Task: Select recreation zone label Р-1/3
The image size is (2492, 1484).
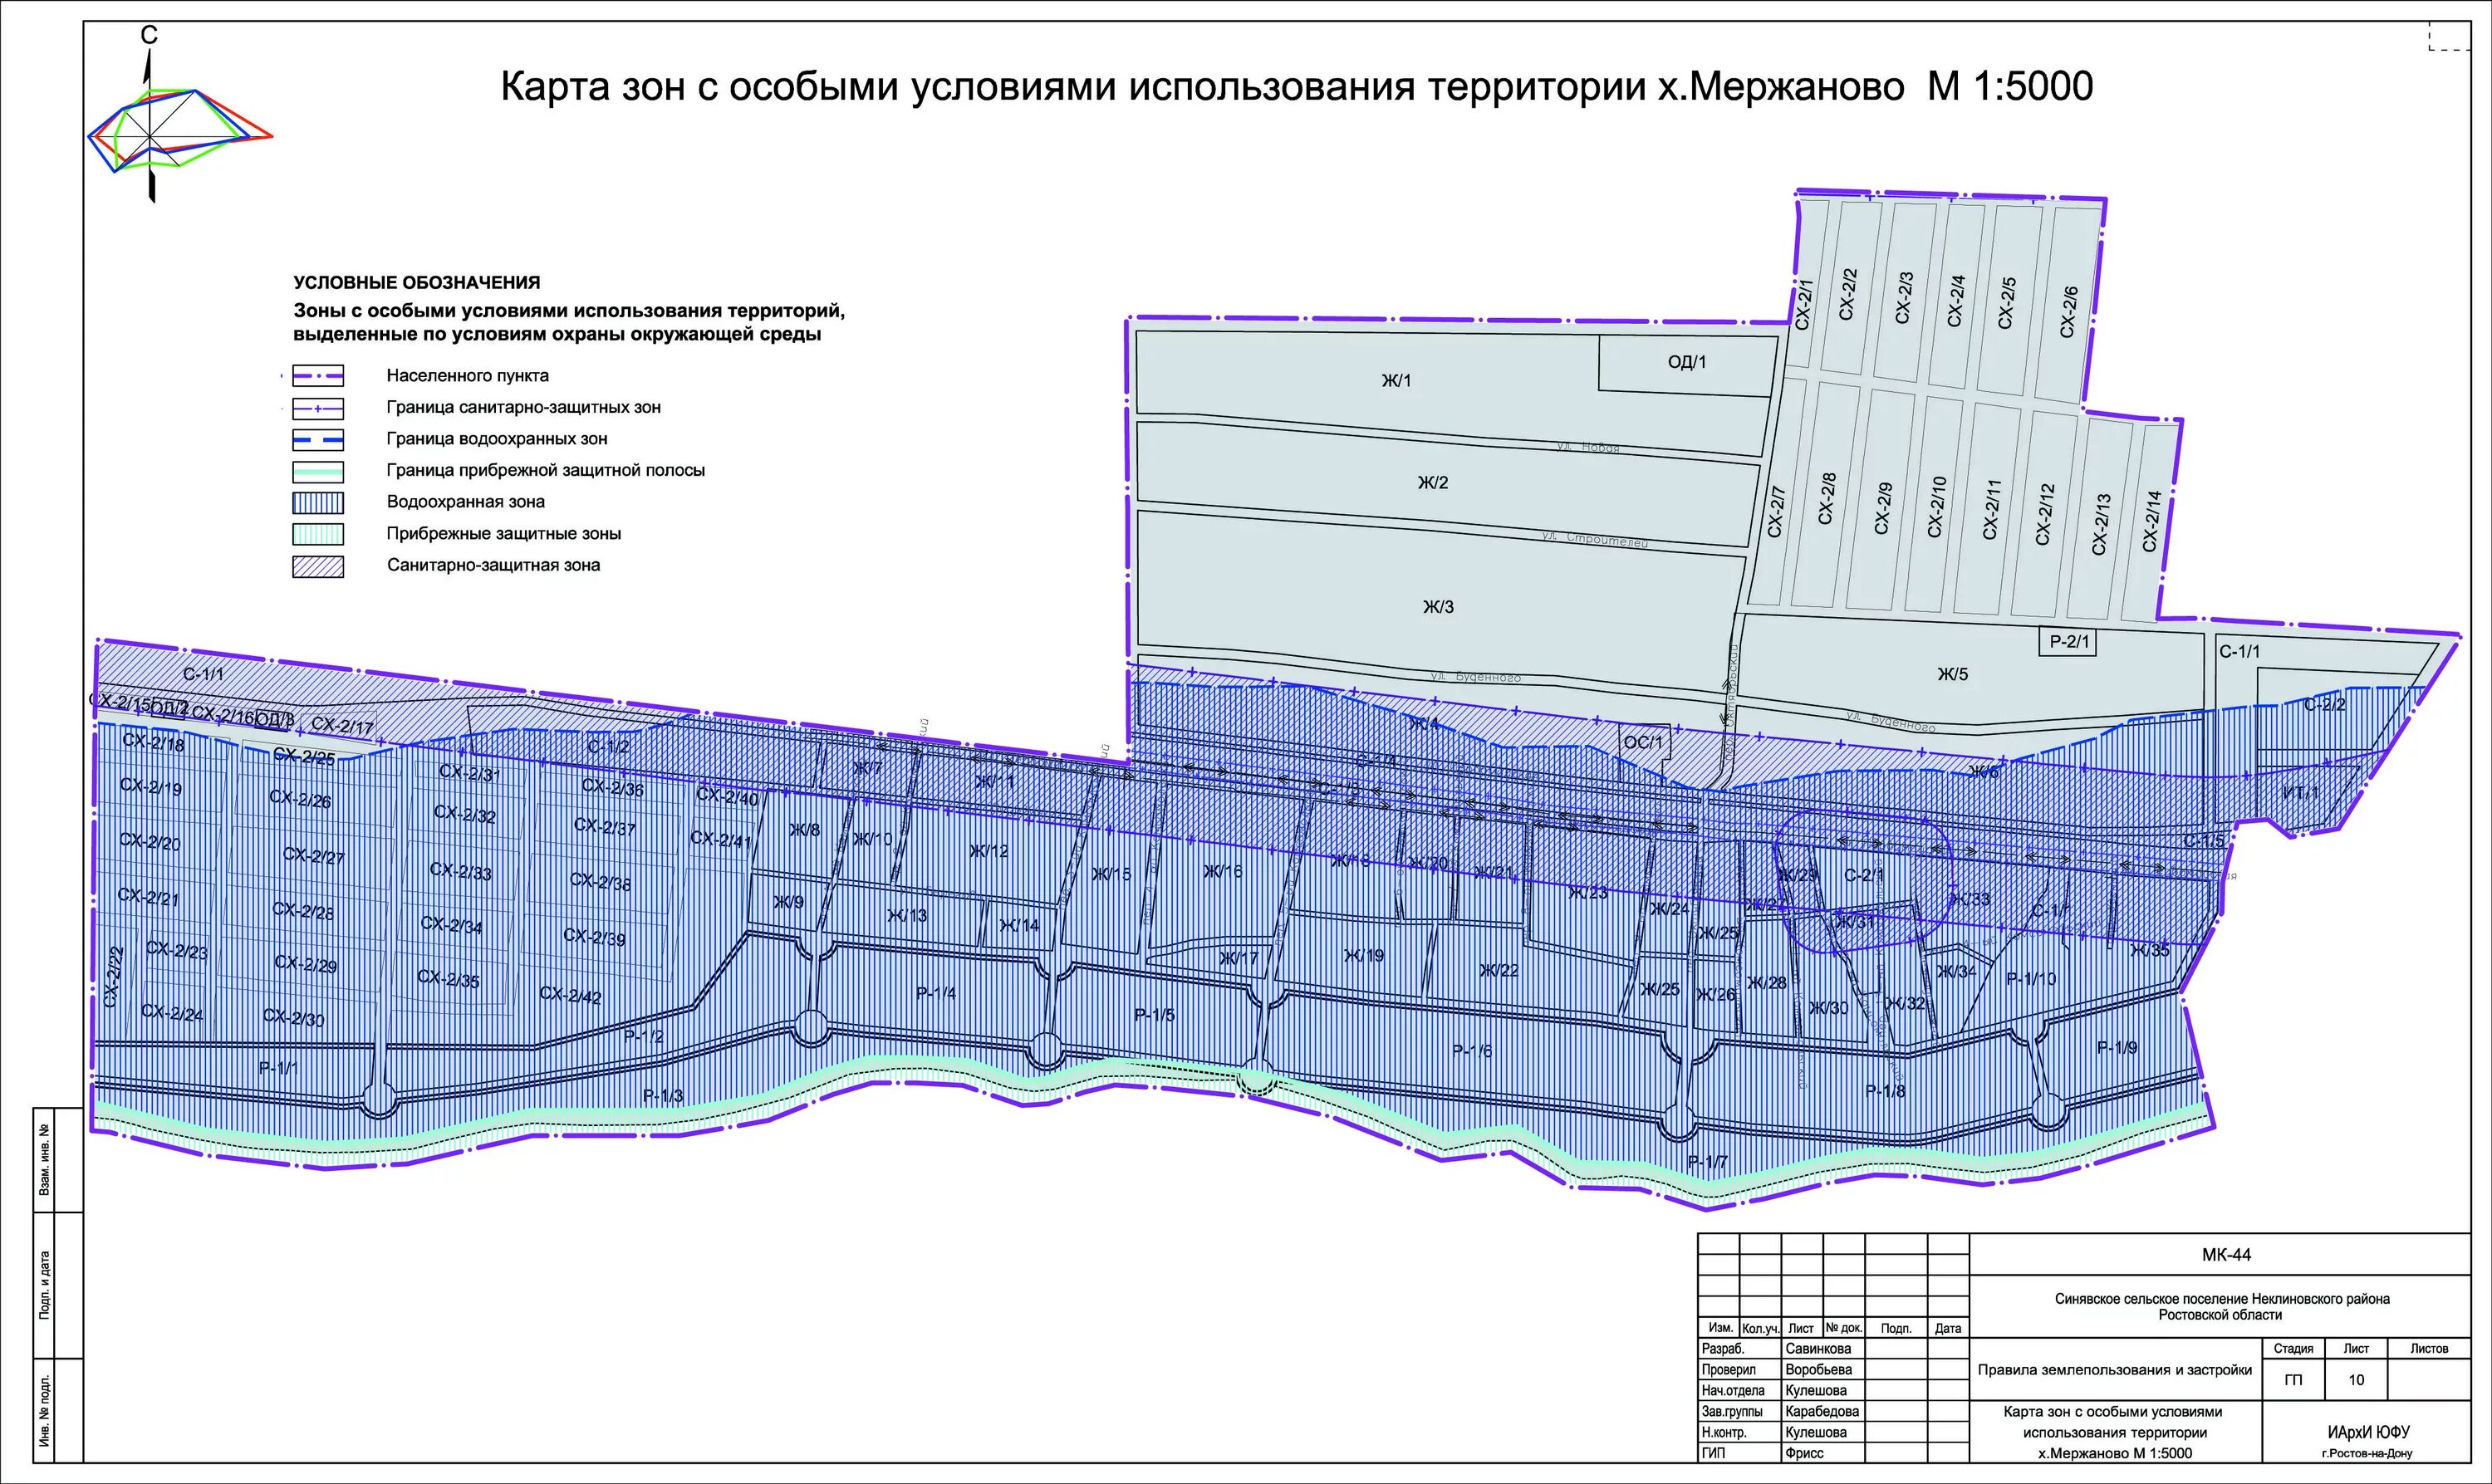Action: click(x=663, y=1096)
